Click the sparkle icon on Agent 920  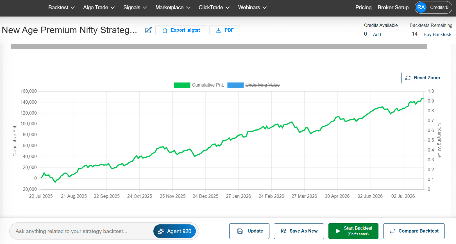coord(161,231)
